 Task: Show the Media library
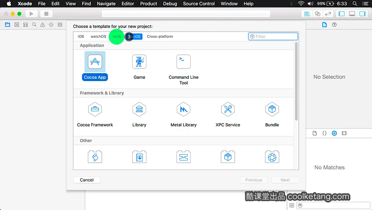tap(344, 133)
